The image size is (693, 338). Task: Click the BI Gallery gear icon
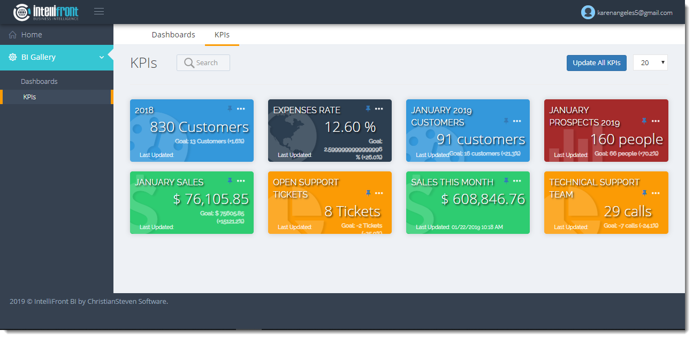13,57
